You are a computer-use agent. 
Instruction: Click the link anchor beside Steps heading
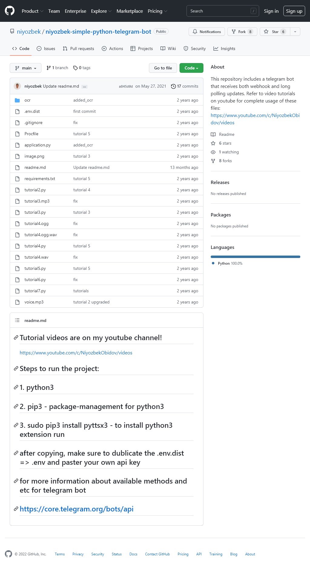point(16,369)
